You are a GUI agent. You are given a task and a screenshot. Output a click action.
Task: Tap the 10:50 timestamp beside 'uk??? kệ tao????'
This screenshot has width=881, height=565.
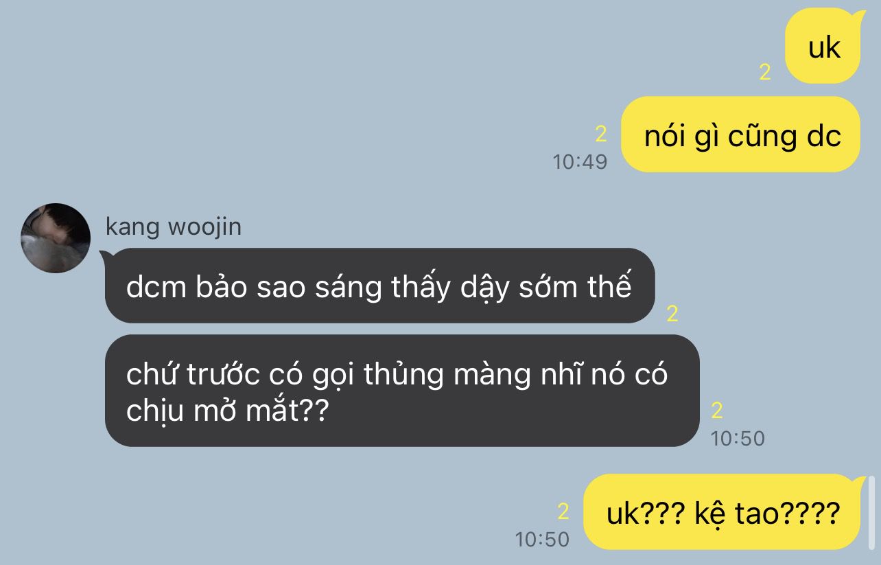tap(542, 540)
